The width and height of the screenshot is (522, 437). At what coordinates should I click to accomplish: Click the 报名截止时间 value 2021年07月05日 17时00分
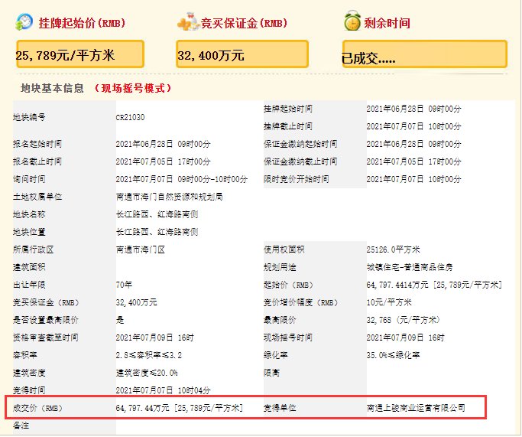163,161
